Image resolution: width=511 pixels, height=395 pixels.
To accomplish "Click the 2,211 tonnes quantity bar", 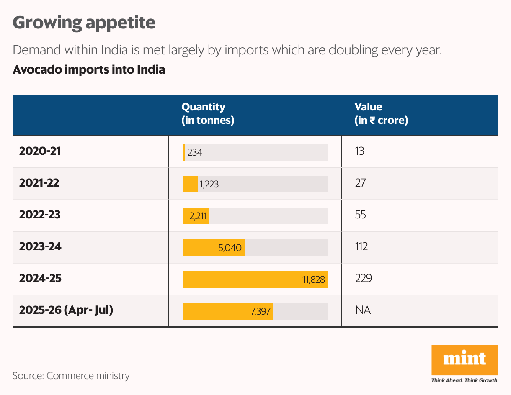I will [x=196, y=216].
